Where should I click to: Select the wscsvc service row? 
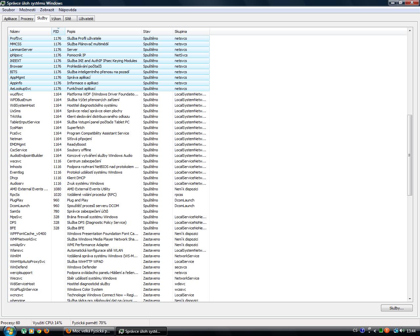tap(109, 161)
